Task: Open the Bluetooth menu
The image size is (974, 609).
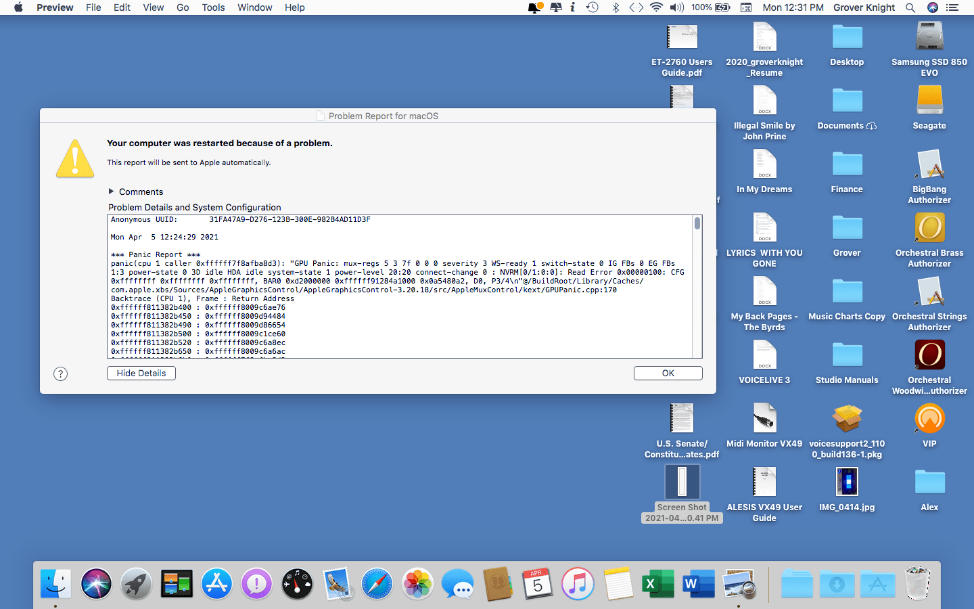Action: pos(616,7)
